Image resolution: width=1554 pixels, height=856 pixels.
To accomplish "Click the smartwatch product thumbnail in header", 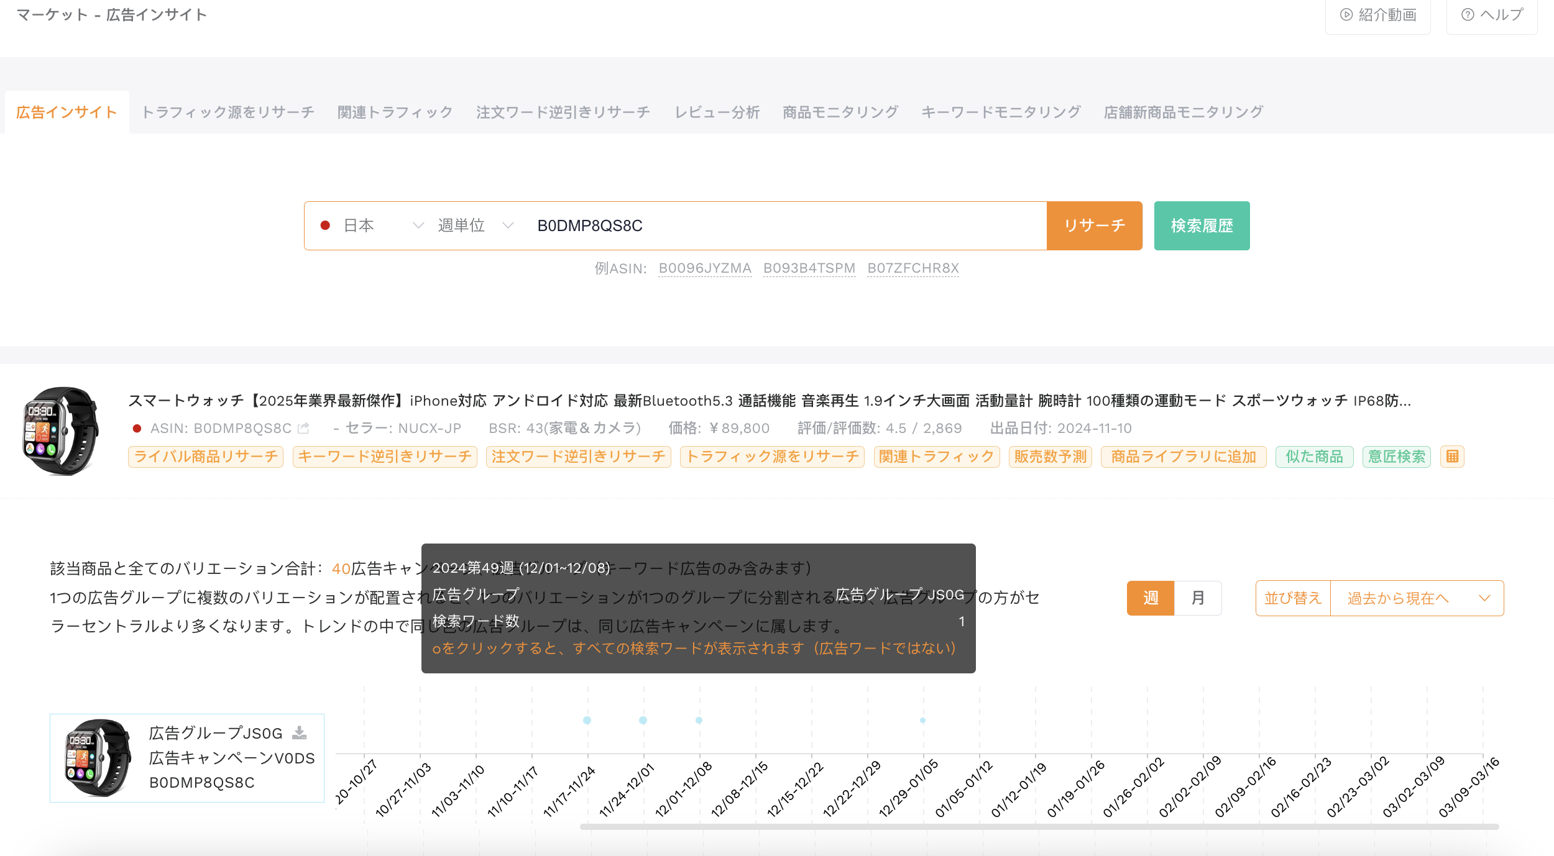I will click(61, 431).
